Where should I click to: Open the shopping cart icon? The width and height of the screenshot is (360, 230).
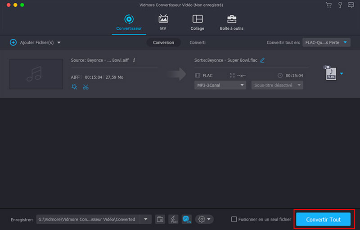[x=328, y=5]
